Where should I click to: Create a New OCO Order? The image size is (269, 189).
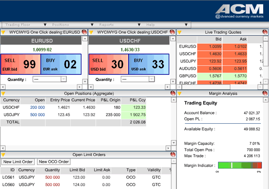coord(54,161)
